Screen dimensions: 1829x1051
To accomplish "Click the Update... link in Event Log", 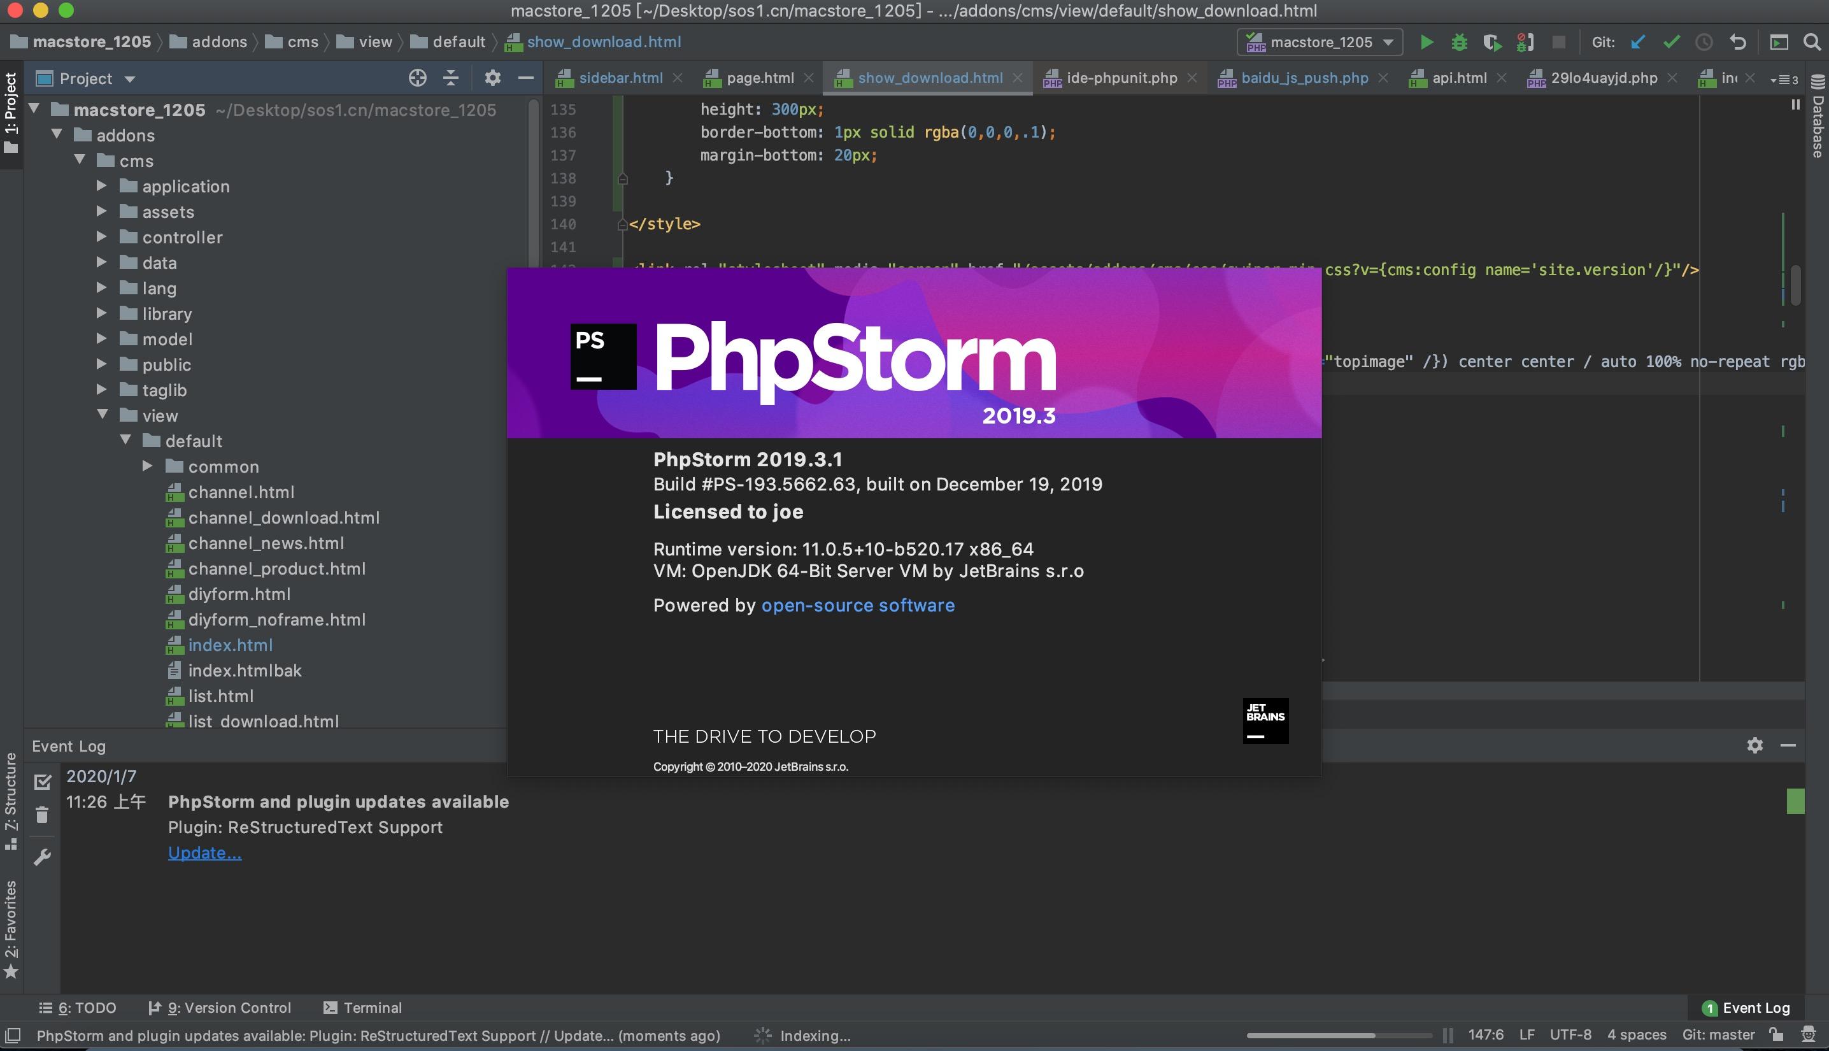I will pyautogui.click(x=205, y=852).
